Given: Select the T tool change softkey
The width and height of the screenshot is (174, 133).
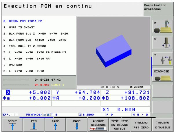Looking at the screenshot, I should click(x=163, y=59).
